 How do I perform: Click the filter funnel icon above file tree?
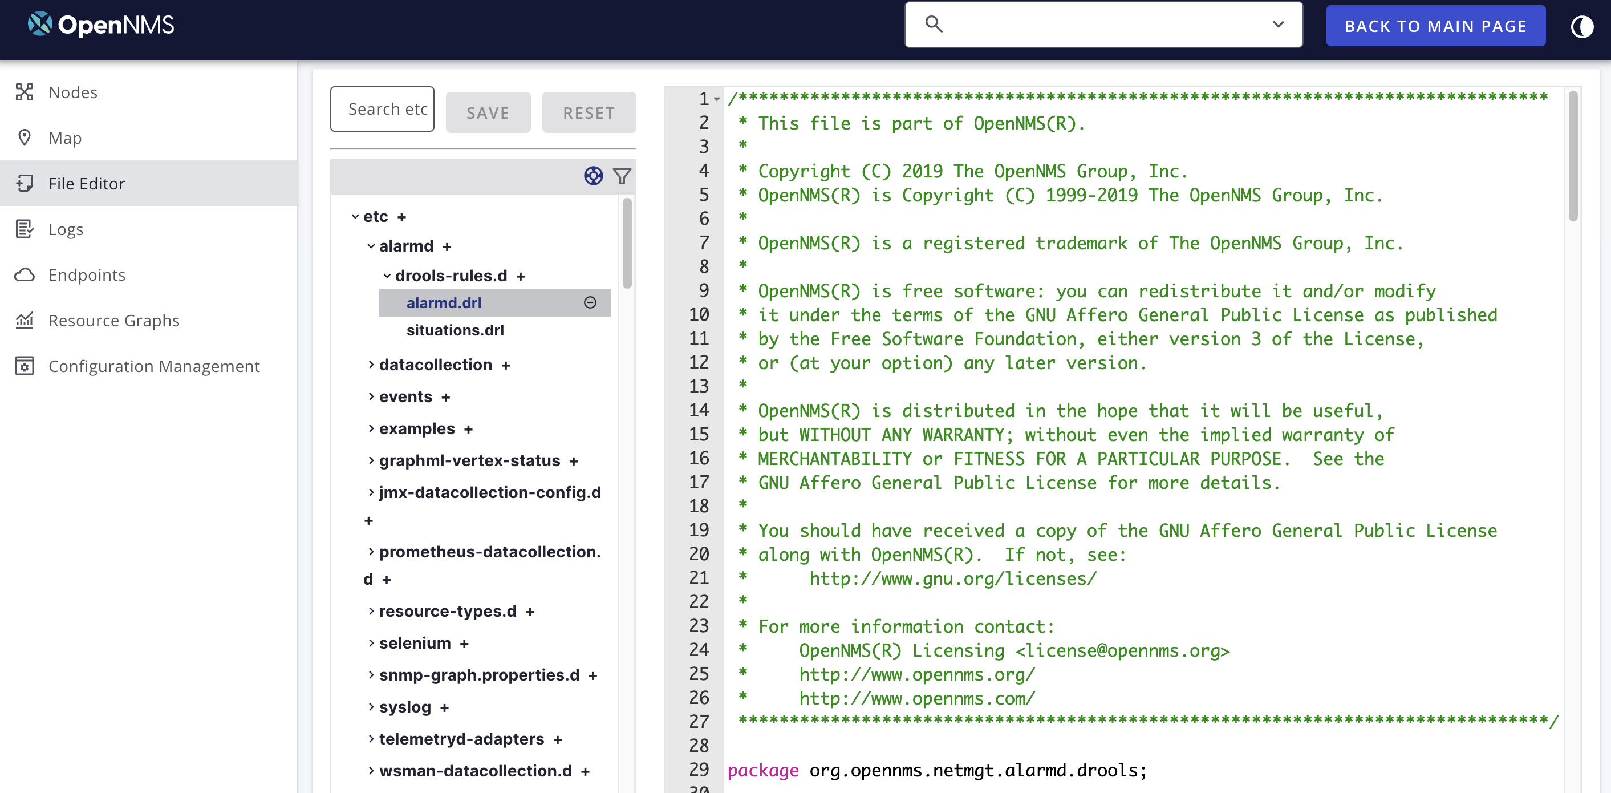[x=622, y=176]
